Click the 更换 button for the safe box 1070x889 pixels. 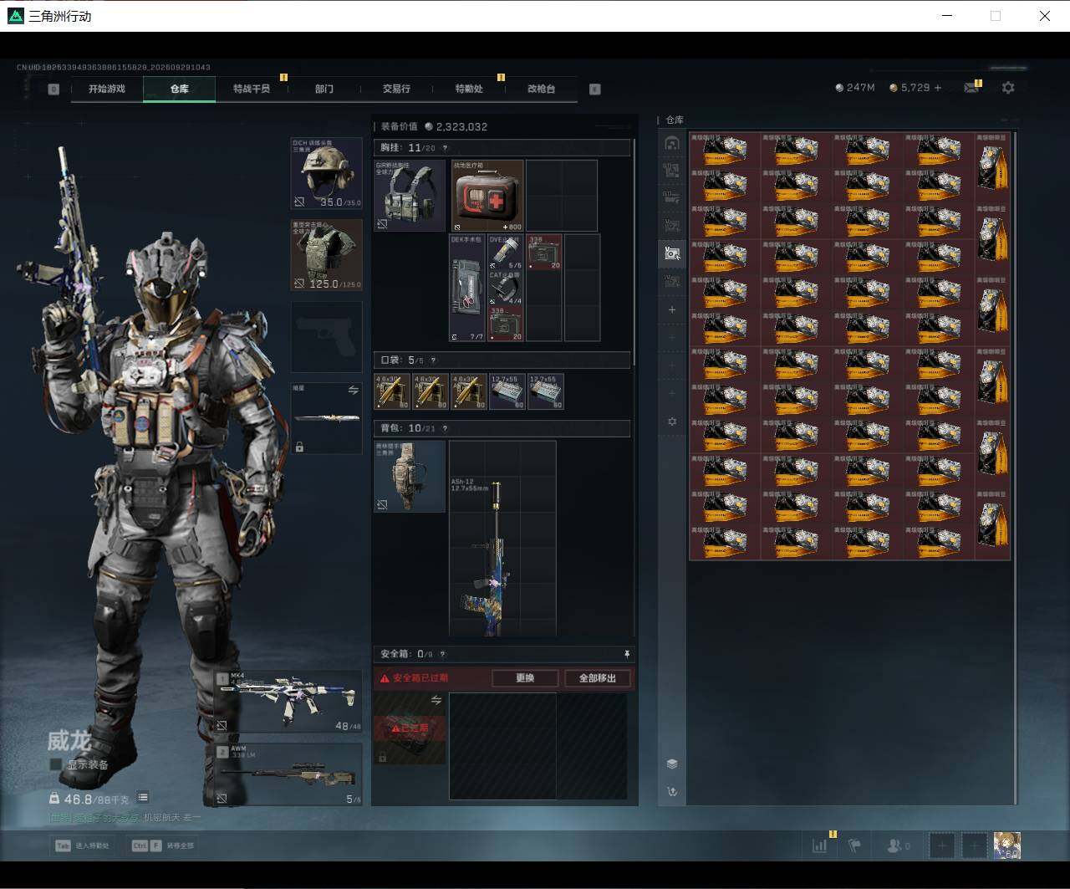click(525, 678)
